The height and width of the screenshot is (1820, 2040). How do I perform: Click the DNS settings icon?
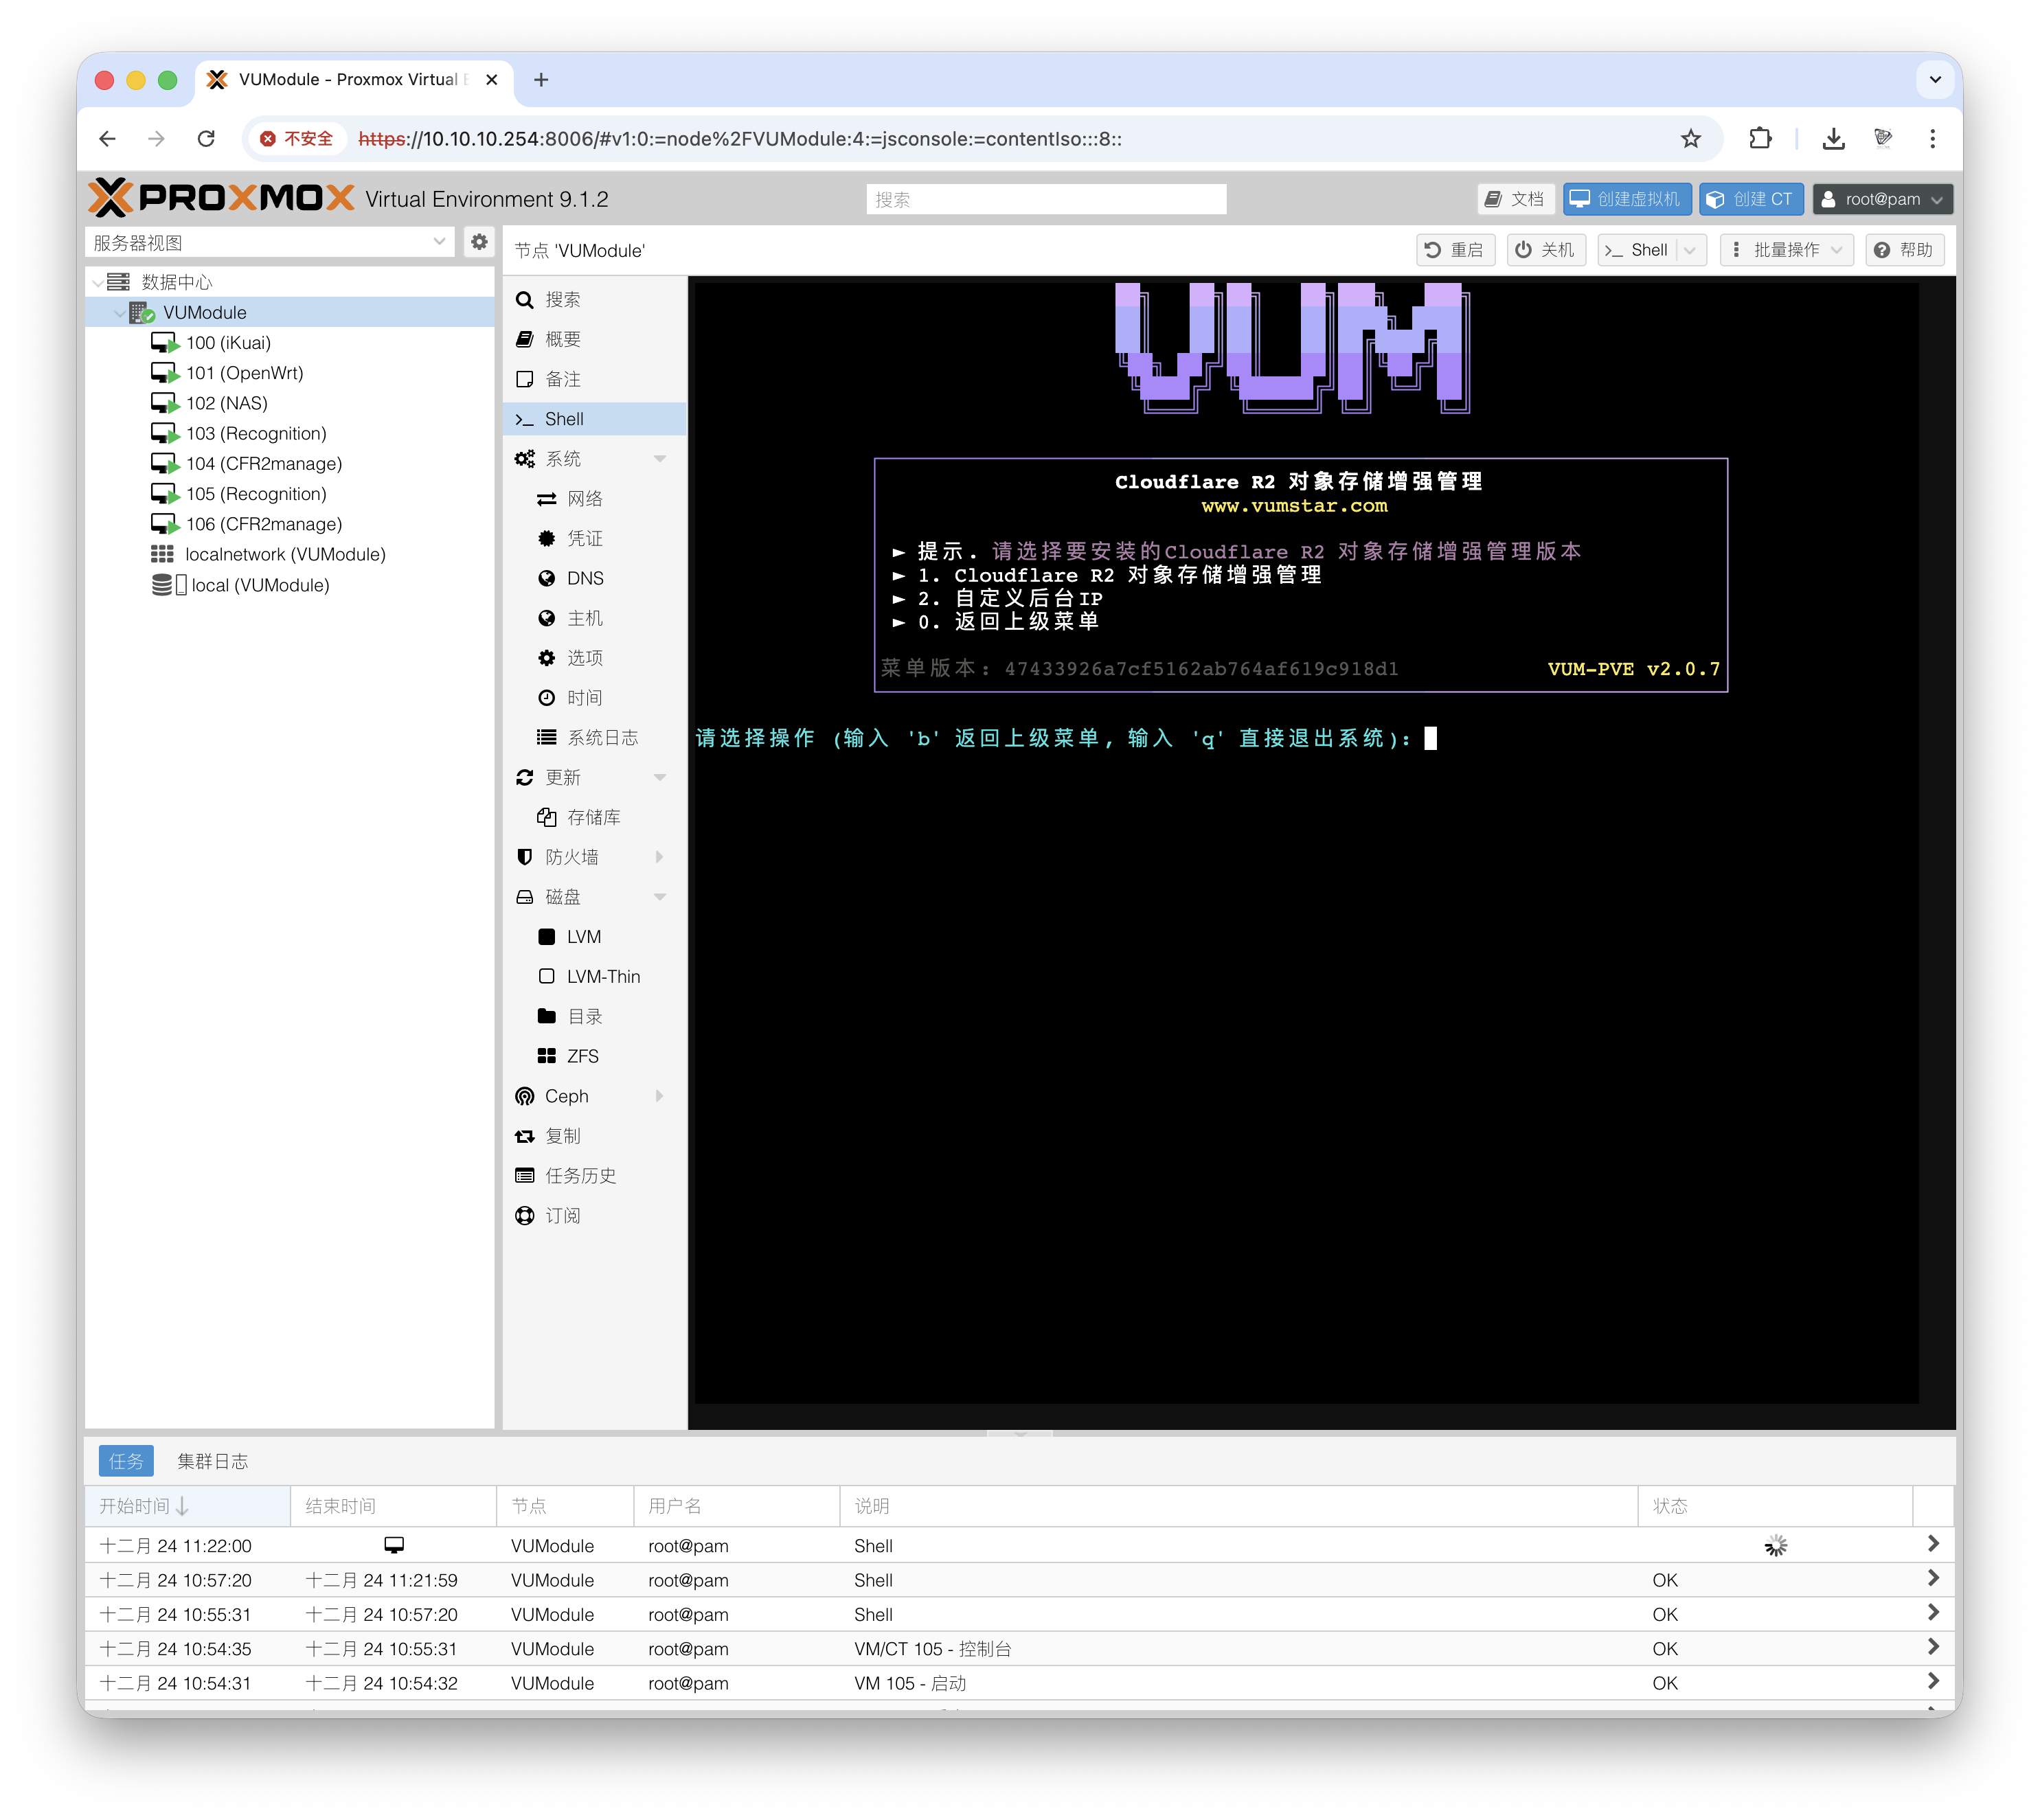(x=546, y=578)
